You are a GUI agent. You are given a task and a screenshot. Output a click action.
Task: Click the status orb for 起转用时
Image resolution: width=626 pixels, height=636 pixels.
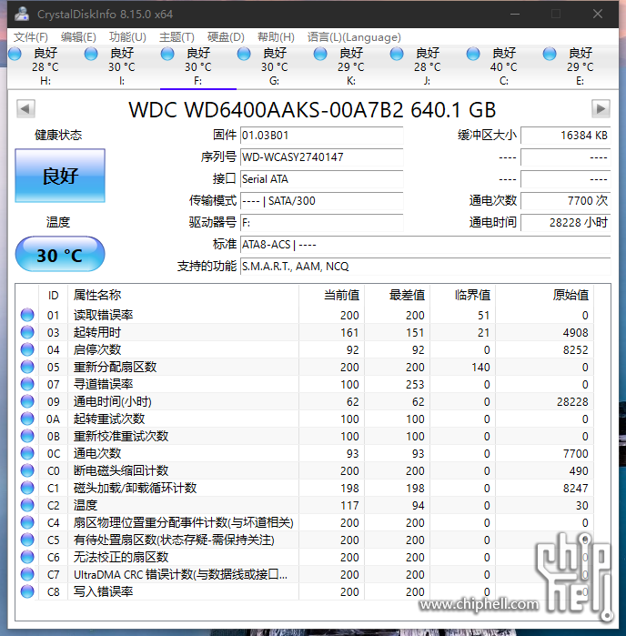click(27, 332)
